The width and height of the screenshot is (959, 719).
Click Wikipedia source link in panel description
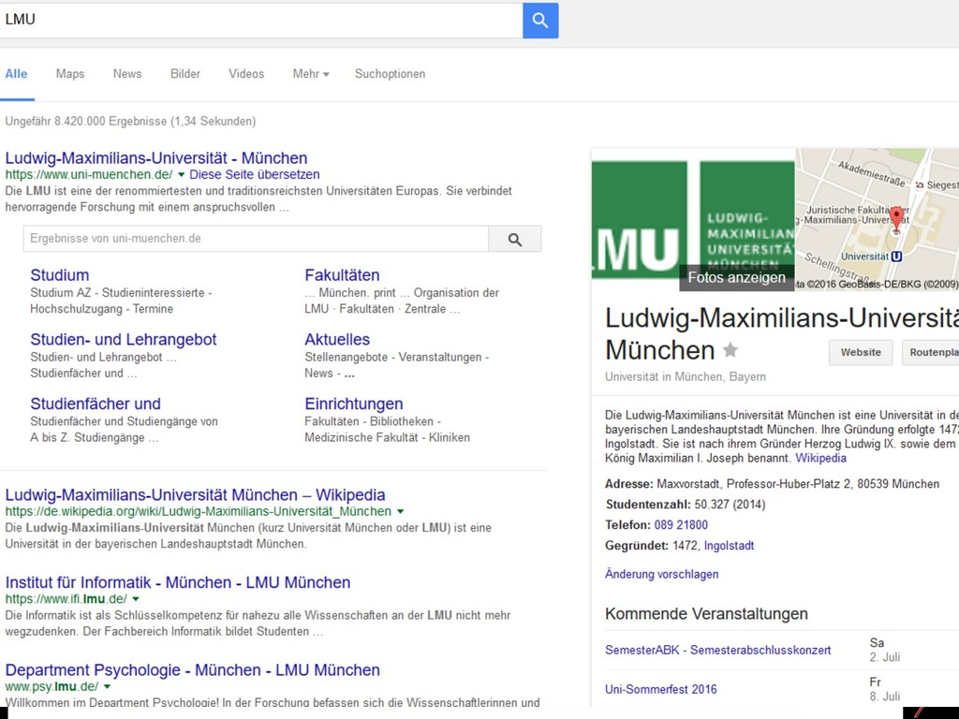click(820, 459)
